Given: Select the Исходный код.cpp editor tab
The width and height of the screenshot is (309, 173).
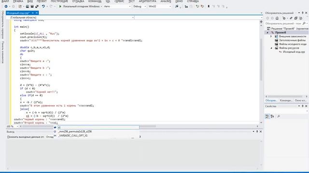Looking at the screenshot, I should tap(18, 13).
